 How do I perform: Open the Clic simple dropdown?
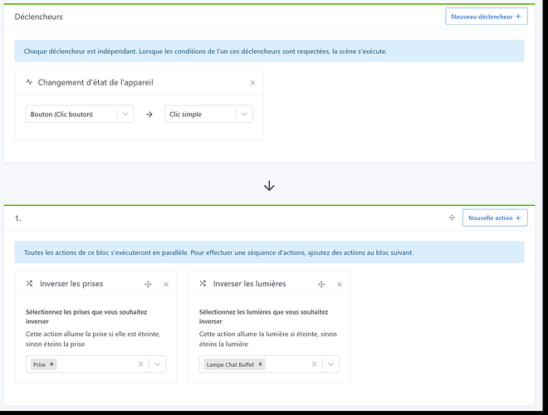point(244,115)
